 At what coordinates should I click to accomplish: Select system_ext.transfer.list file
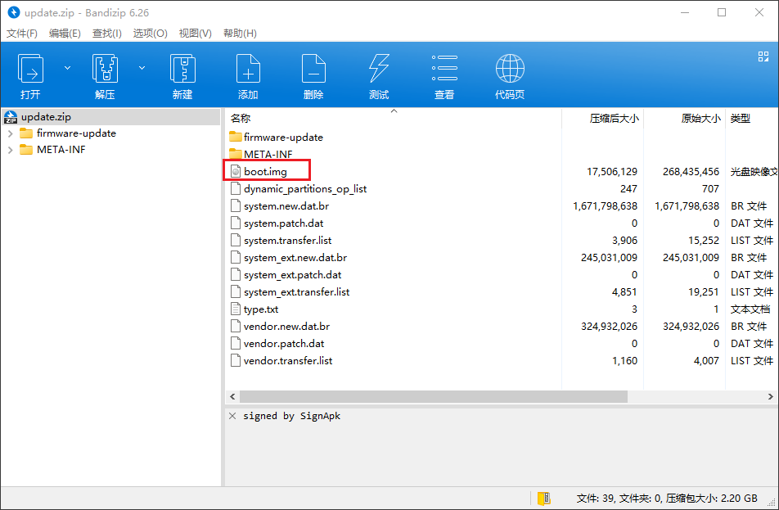click(290, 291)
